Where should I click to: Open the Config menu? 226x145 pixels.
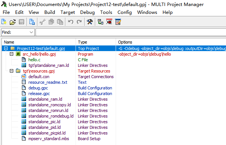pyautogui.click(x=125, y=12)
